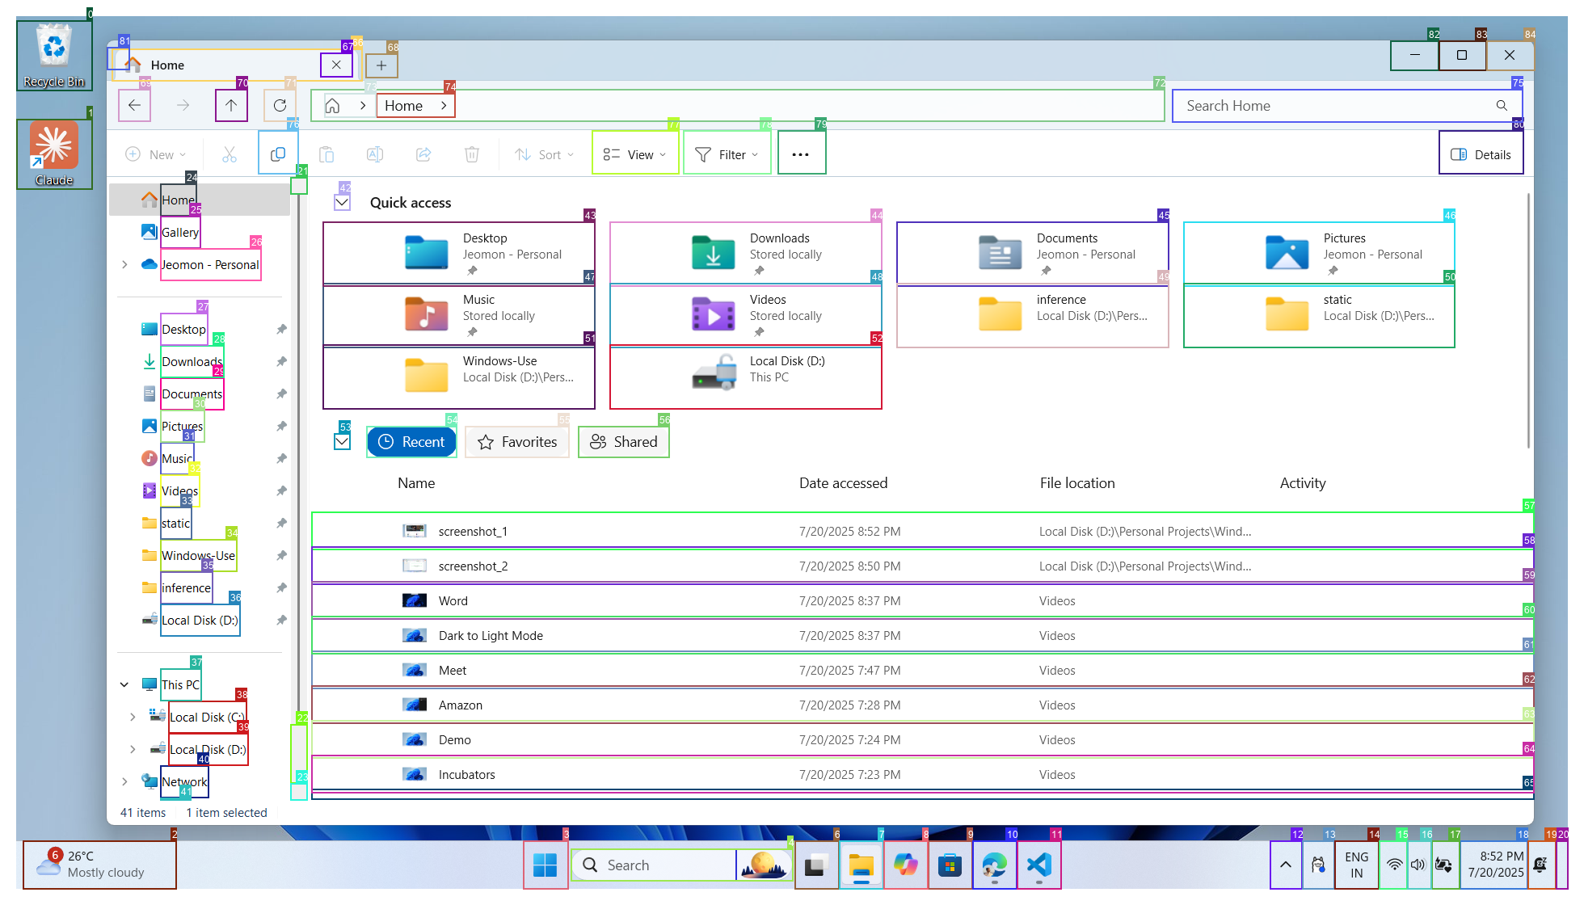The image size is (1584, 905).
Task: Click the Back navigation arrow
Action: [135, 105]
